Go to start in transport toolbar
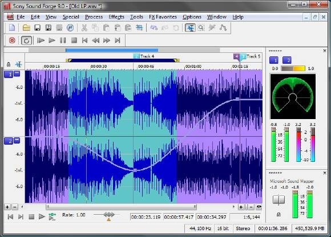The height and width of the screenshot is (237, 331). pos(85,40)
